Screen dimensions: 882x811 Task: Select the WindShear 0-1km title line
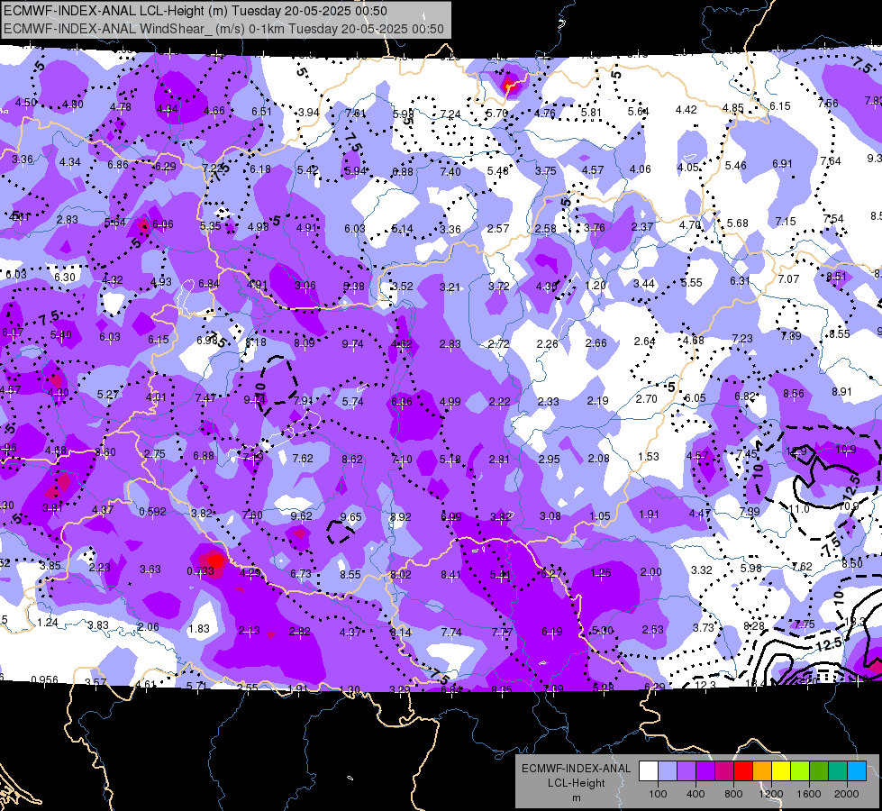[x=223, y=29]
